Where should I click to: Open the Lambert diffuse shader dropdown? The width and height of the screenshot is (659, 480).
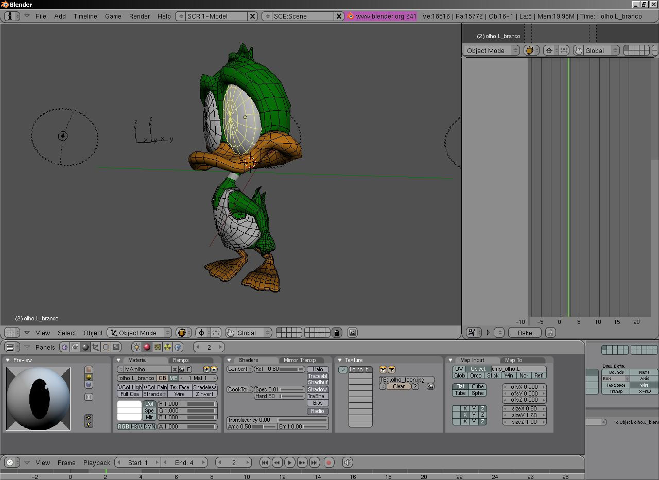(x=239, y=369)
